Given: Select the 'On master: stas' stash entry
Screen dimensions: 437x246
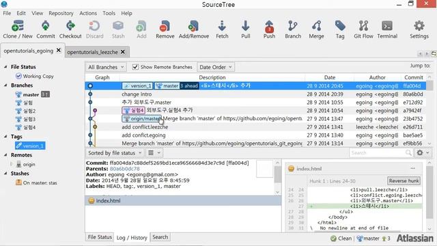Looking at the screenshot, I should [36, 182].
